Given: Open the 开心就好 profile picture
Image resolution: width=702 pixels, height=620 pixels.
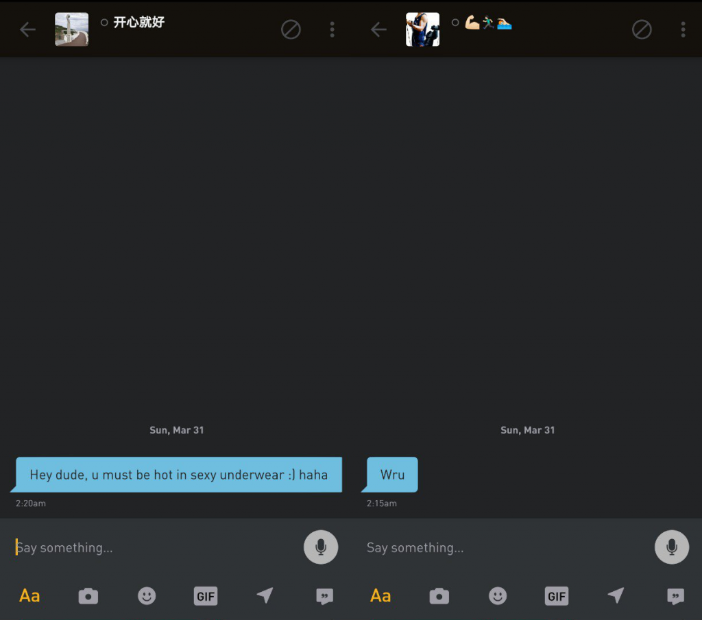Looking at the screenshot, I should (71, 29).
